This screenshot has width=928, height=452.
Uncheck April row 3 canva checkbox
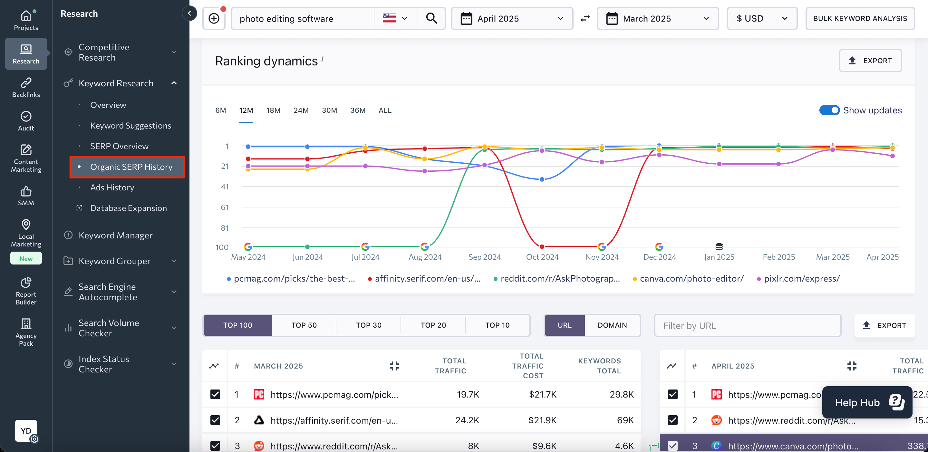pos(672,446)
